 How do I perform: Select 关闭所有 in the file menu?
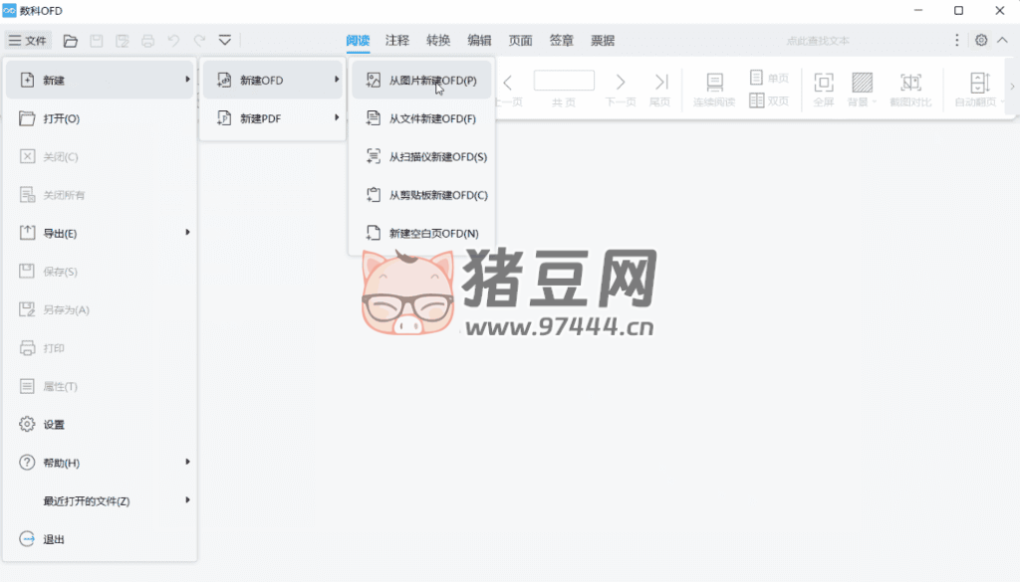pyautogui.click(x=100, y=195)
